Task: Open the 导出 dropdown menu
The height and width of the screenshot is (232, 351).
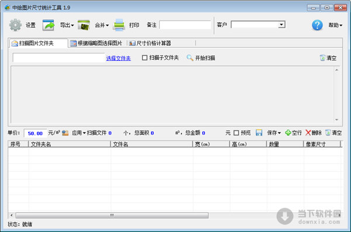Action: [x=67, y=25]
